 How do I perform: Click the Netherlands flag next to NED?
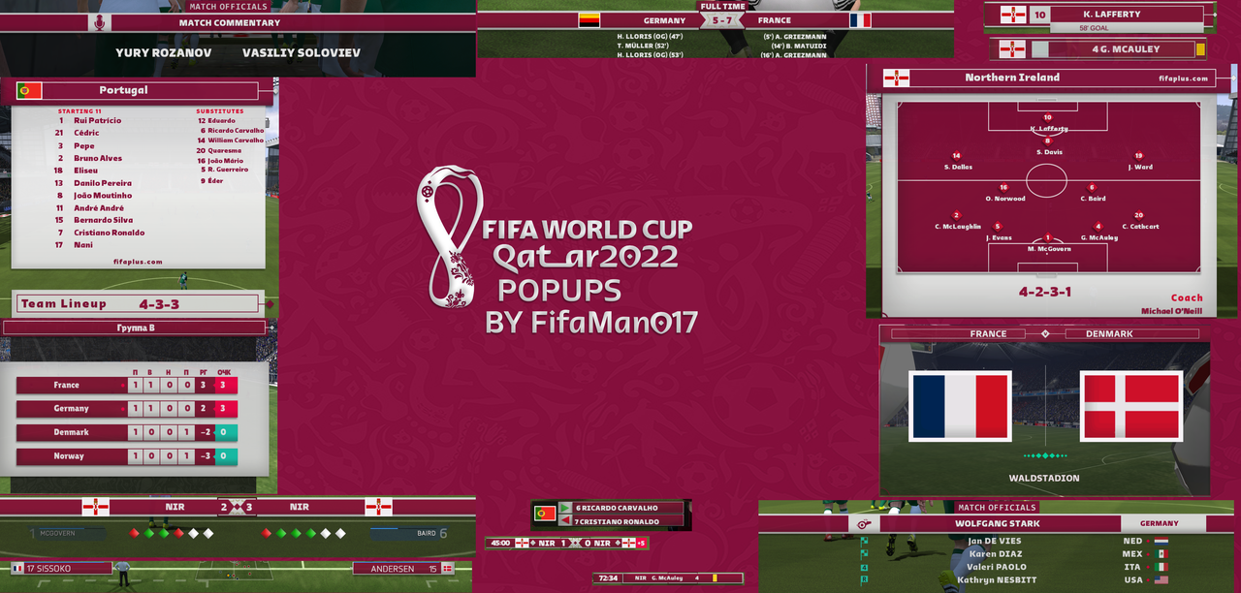[1161, 542]
